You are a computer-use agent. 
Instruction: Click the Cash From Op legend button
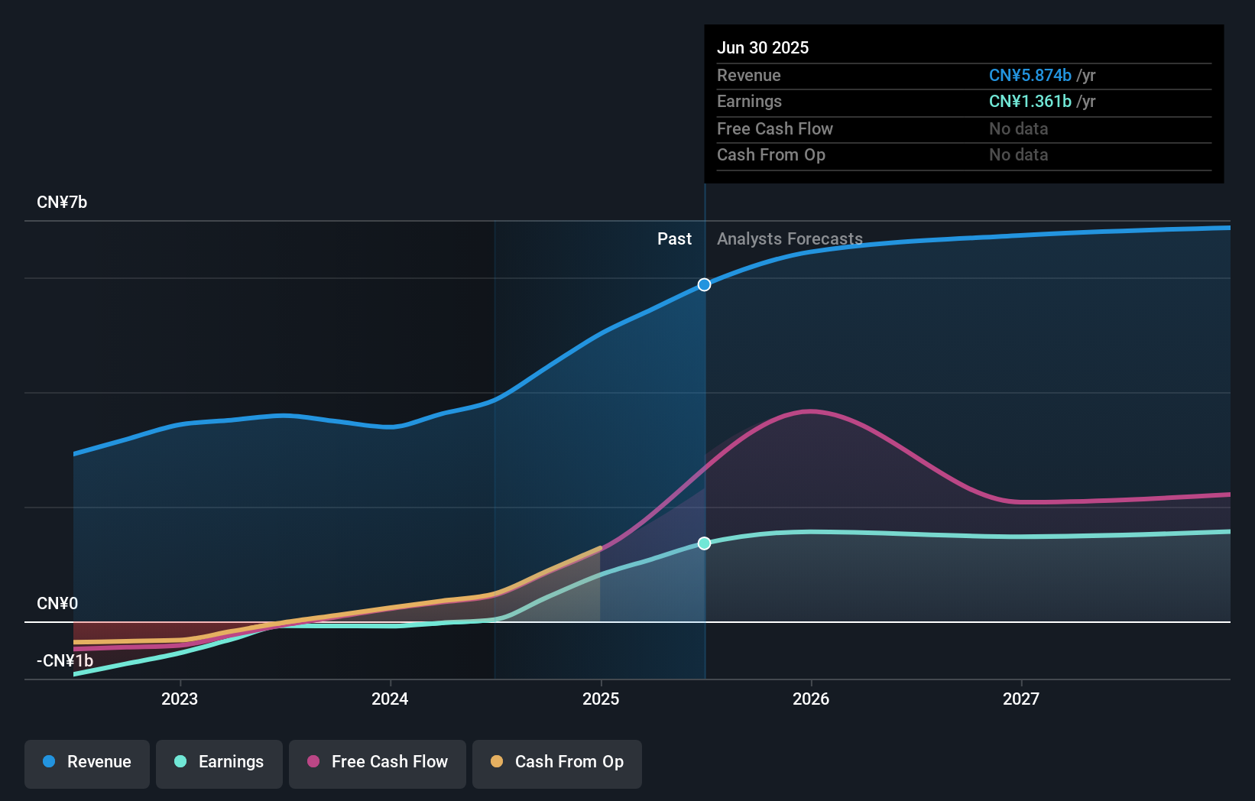pos(556,762)
